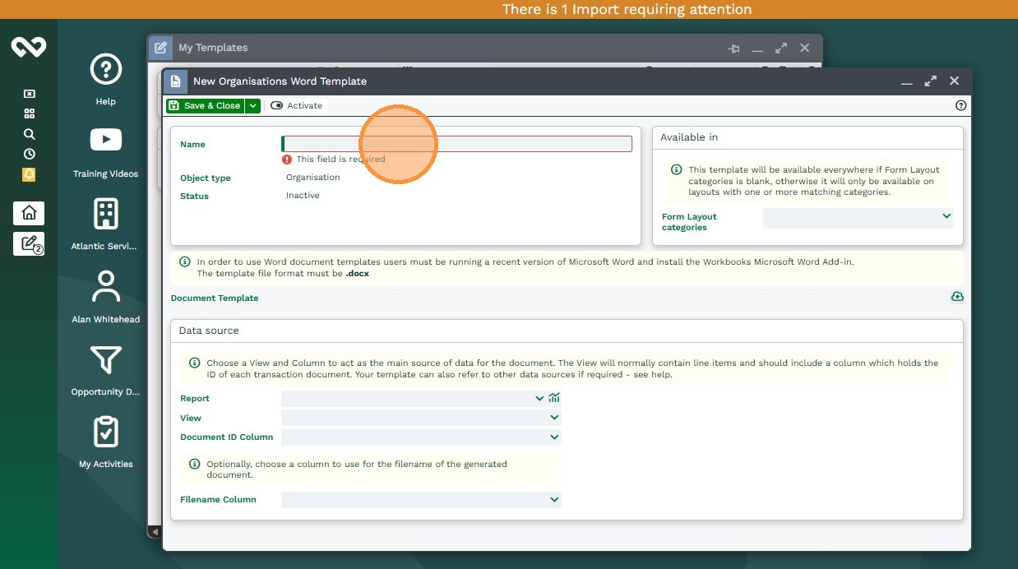
Task: Open the help question mark in template toolbar
Action: pos(960,105)
